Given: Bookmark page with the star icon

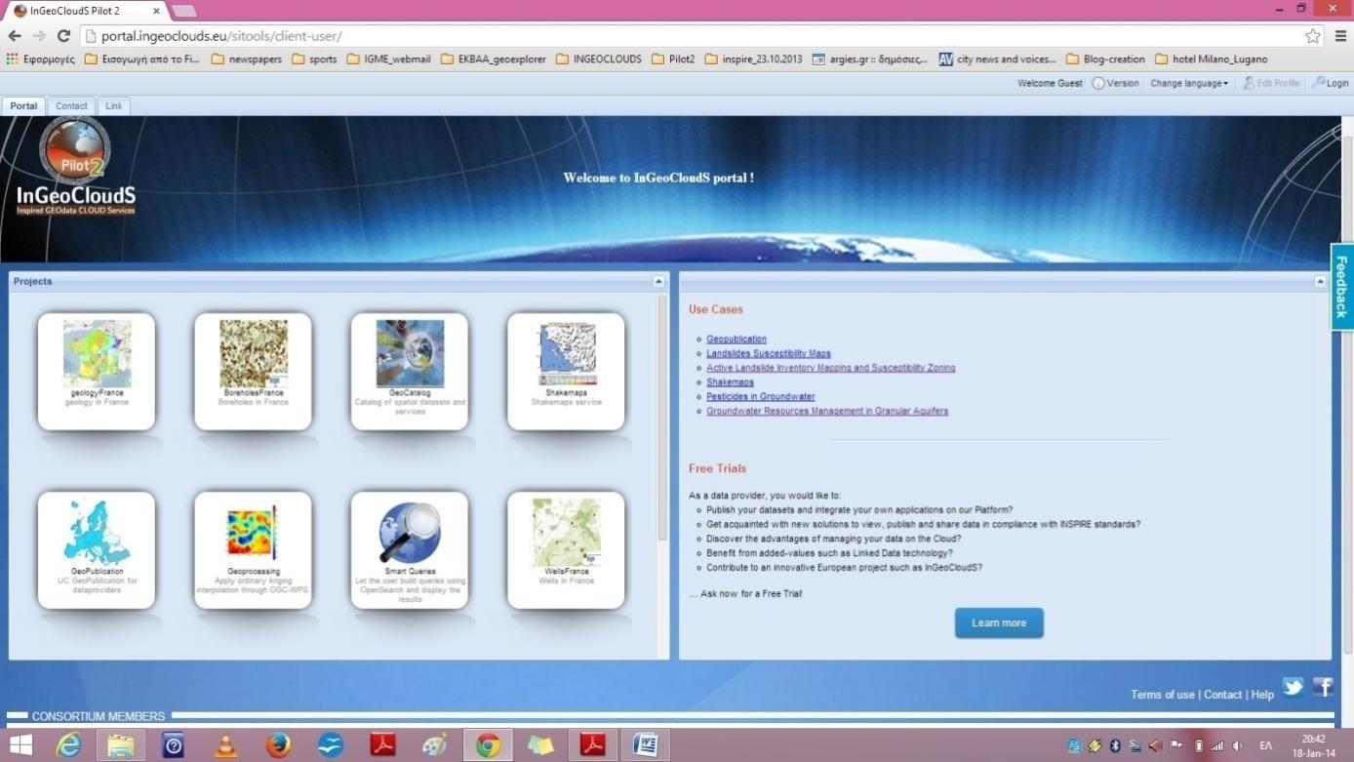Looking at the screenshot, I should (x=1313, y=36).
